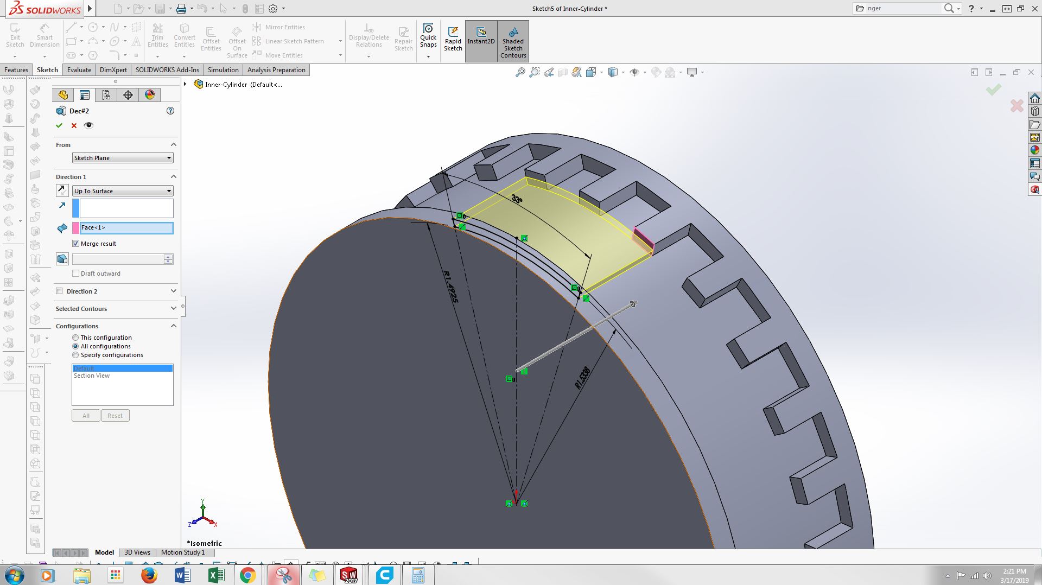Switch to Simulation tab

click(x=223, y=70)
